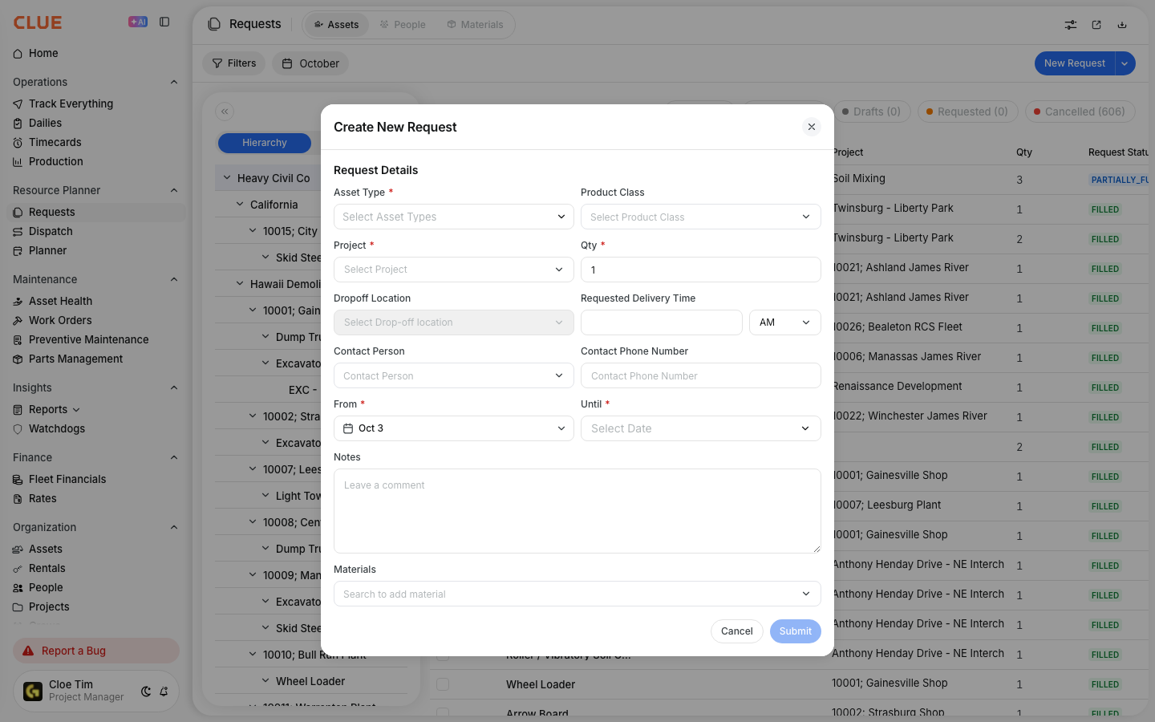
Task: Click the AI badge next to CLUE logo
Action: 138,22
